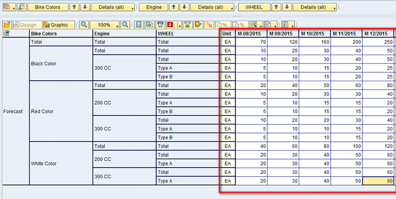
Task: Click the down arrow next to Engine
Action: click(184, 7)
